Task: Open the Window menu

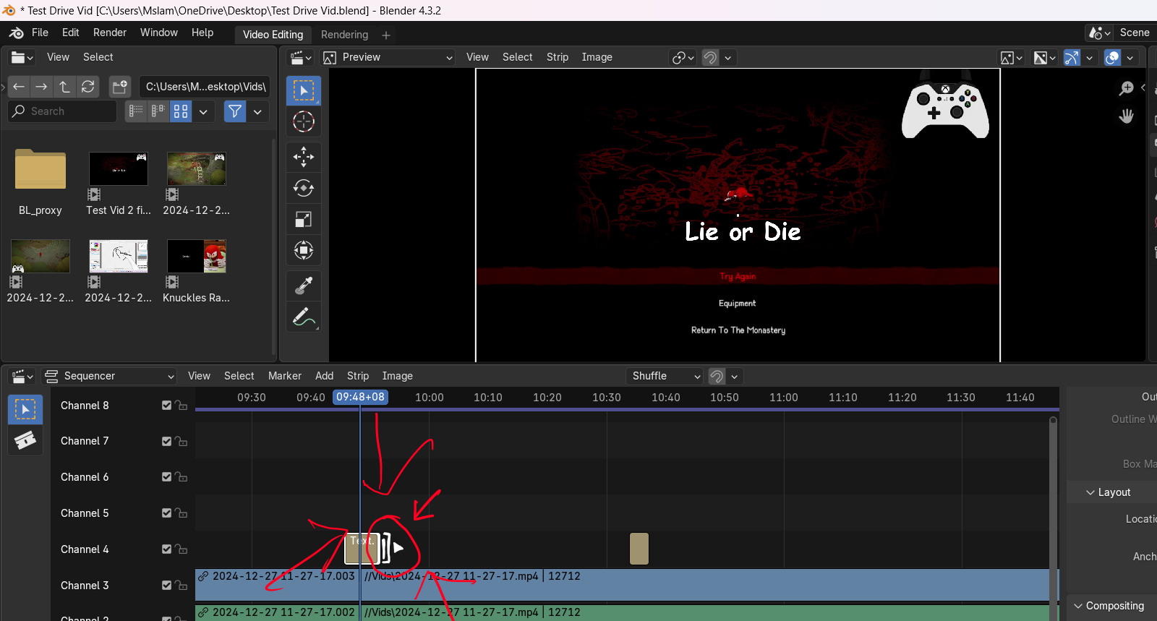Action: coord(158,33)
